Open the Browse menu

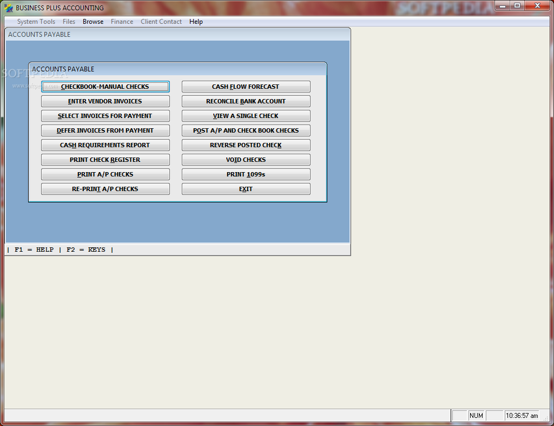pos(93,22)
